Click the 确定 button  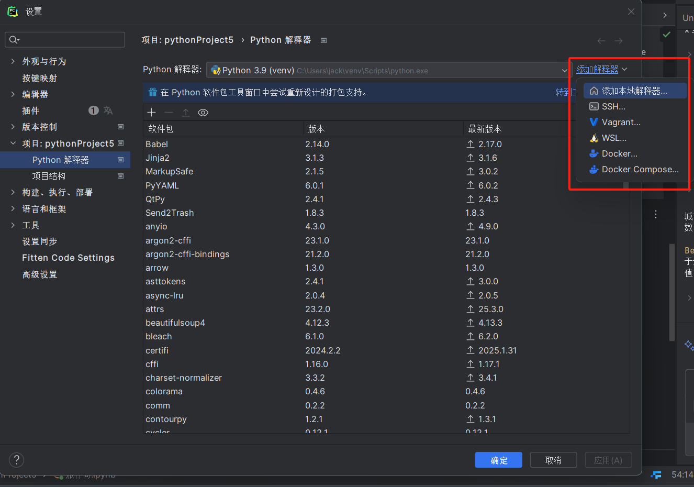click(x=499, y=460)
